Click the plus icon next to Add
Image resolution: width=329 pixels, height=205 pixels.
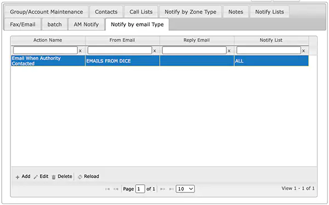(x=18, y=177)
